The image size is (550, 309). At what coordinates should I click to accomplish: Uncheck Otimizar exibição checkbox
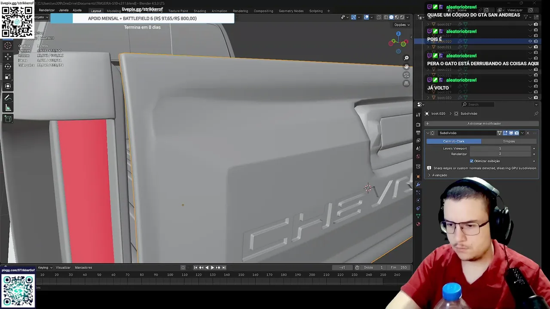472,161
